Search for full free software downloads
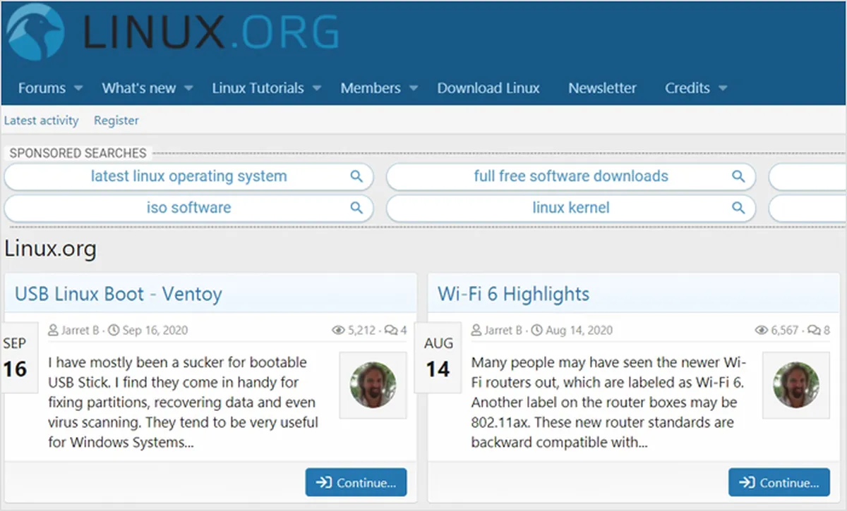847x511 pixels. tap(571, 176)
